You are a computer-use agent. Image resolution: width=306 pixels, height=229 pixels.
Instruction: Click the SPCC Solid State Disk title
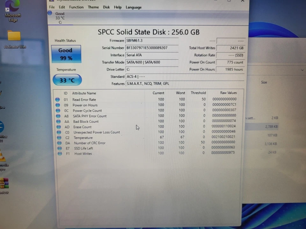point(149,32)
